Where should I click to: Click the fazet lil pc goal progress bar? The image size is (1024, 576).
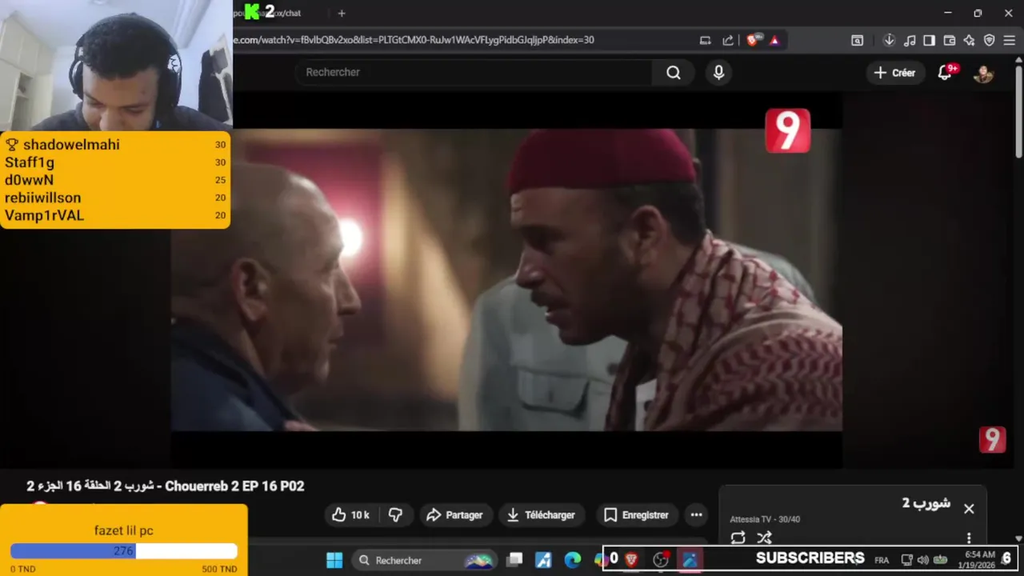[x=123, y=551]
